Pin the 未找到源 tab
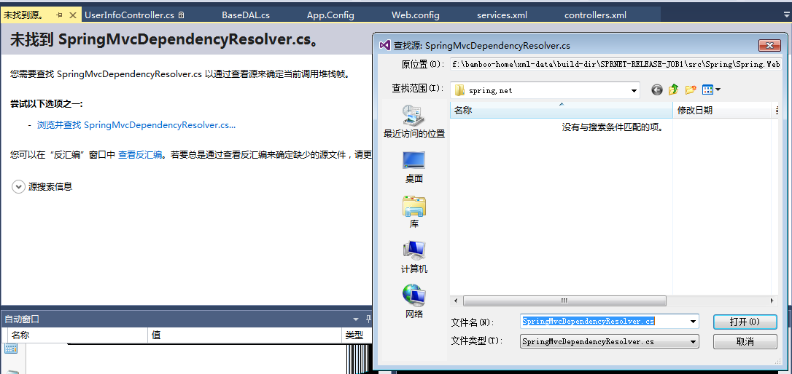The image size is (792, 374). (x=60, y=15)
